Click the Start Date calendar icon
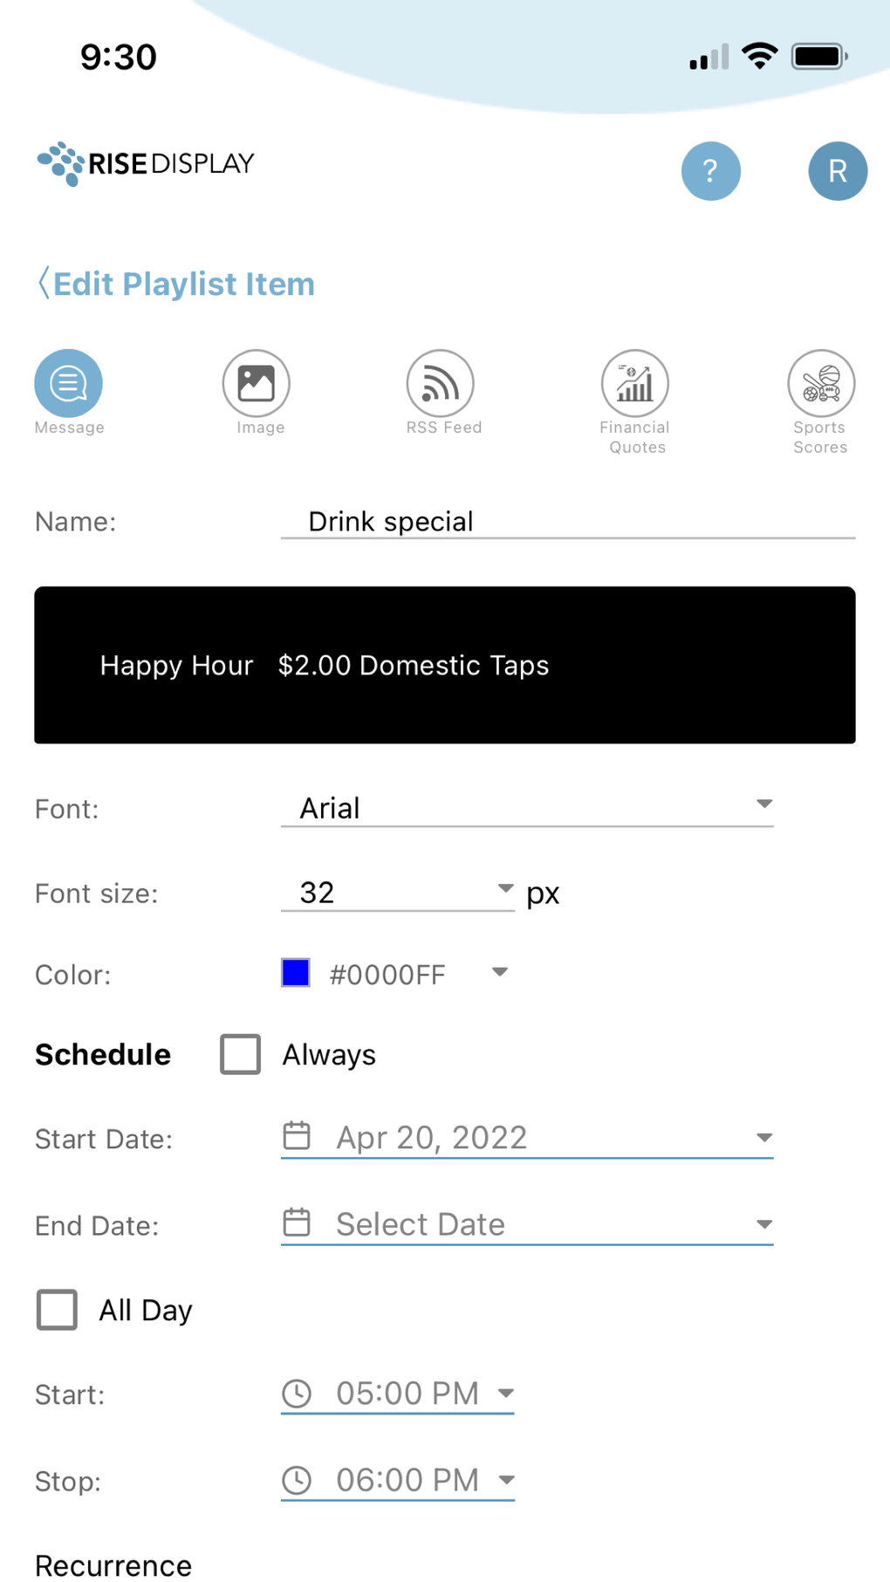Viewport: 890px width, 1582px height. [297, 1136]
